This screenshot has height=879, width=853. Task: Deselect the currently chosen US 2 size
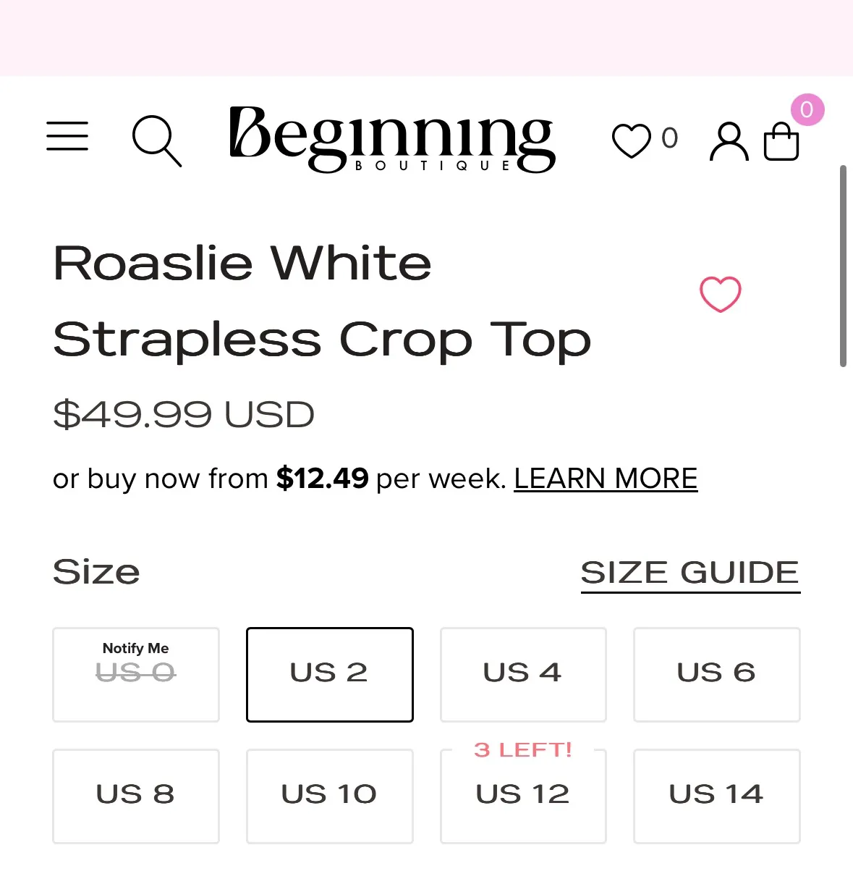pyautogui.click(x=329, y=674)
